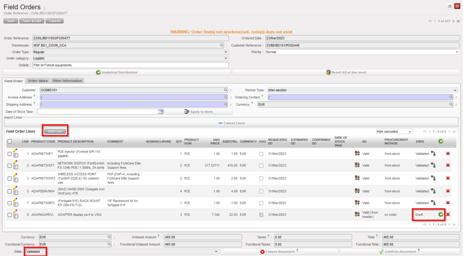
Task: Tick the checkbox for the HARD DISK line
Action: click(9, 191)
